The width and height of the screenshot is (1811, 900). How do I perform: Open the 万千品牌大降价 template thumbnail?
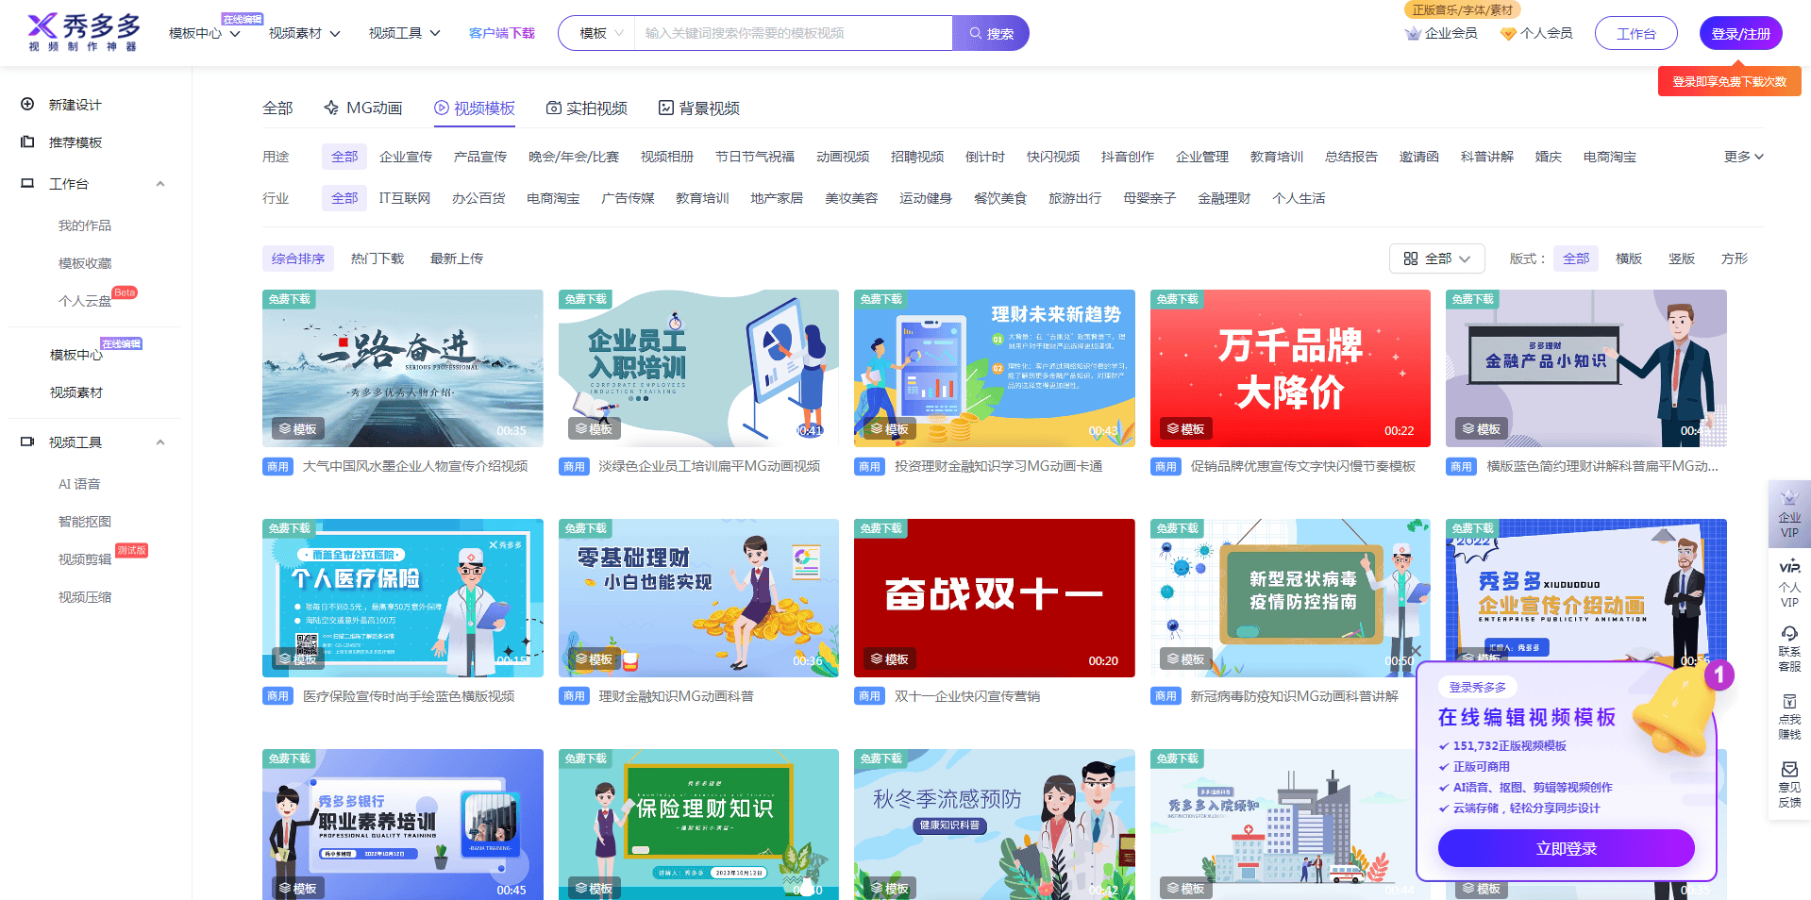pyautogui.click(x=1289, y=368)
